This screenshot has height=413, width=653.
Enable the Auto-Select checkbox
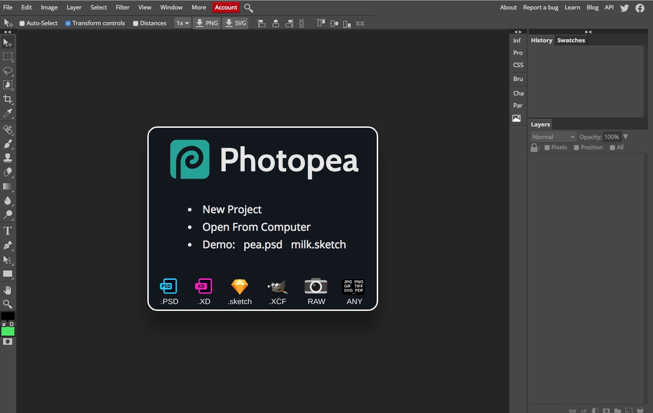tap(22, 23)
